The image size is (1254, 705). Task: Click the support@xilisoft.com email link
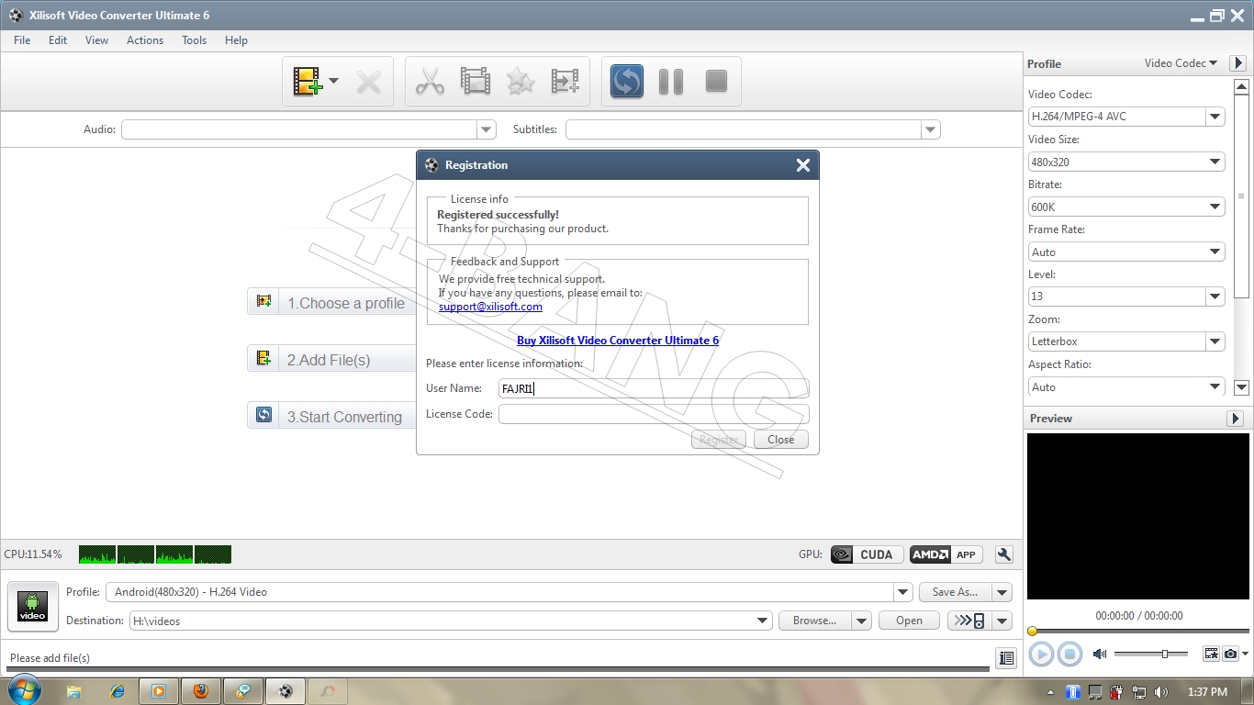pos(490,307)
